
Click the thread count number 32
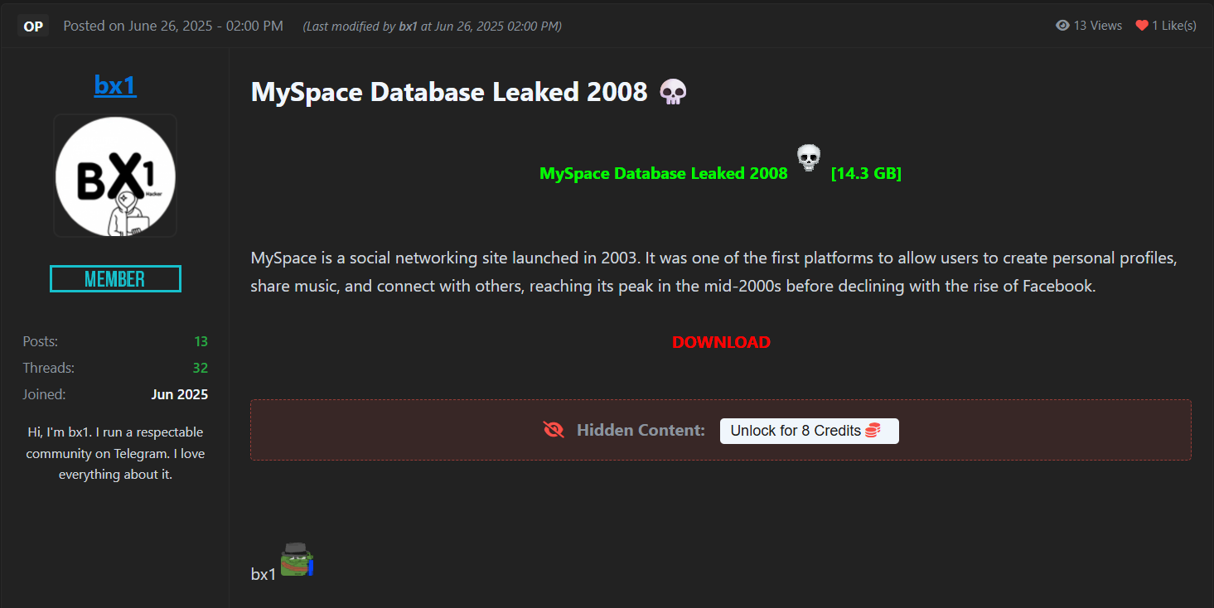pos(200,368)
